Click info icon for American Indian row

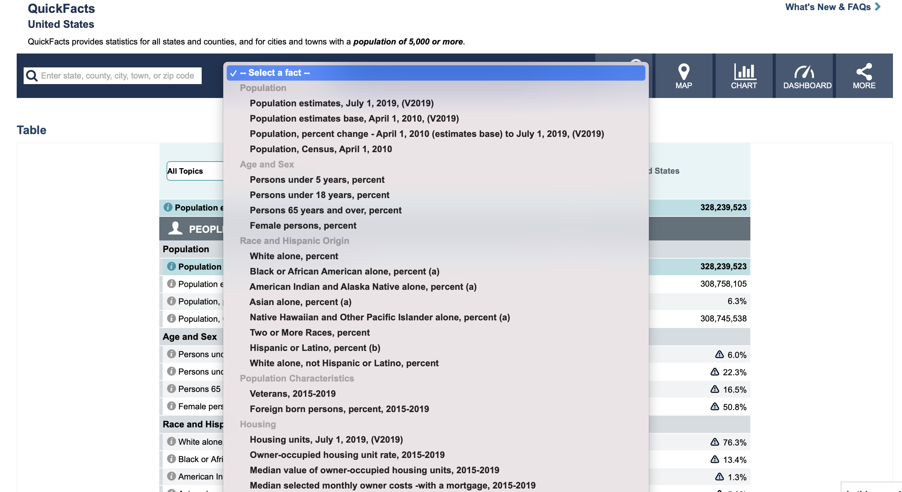tap(171, 476)
